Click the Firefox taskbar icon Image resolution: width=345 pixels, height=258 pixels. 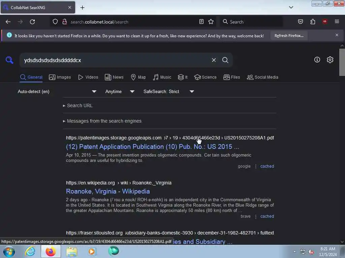51,251
